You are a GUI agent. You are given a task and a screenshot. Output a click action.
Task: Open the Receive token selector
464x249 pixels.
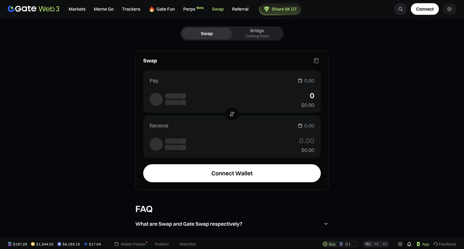click(168, 144)
